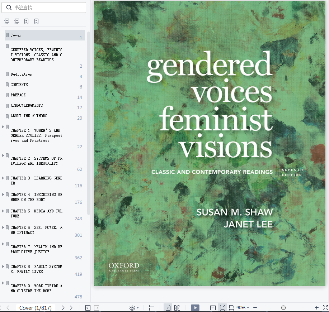Image resolution: width=329 pixels, height=312 pixels.
Task: Click the fit width icon
Action: pyautogui.click(x=231, y=308)
